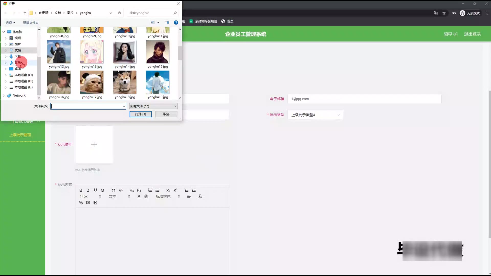Create a new folder with 新建文件夹
The height and width of the screenshot is (276, 491).
click(x=31, y=22)
